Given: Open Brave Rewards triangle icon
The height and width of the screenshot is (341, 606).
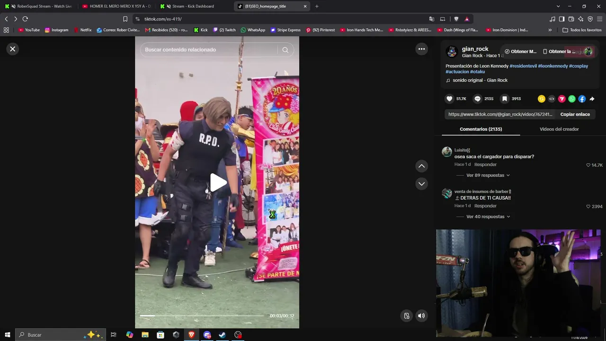Looking at the screenshot, I should tap(467, 19).
